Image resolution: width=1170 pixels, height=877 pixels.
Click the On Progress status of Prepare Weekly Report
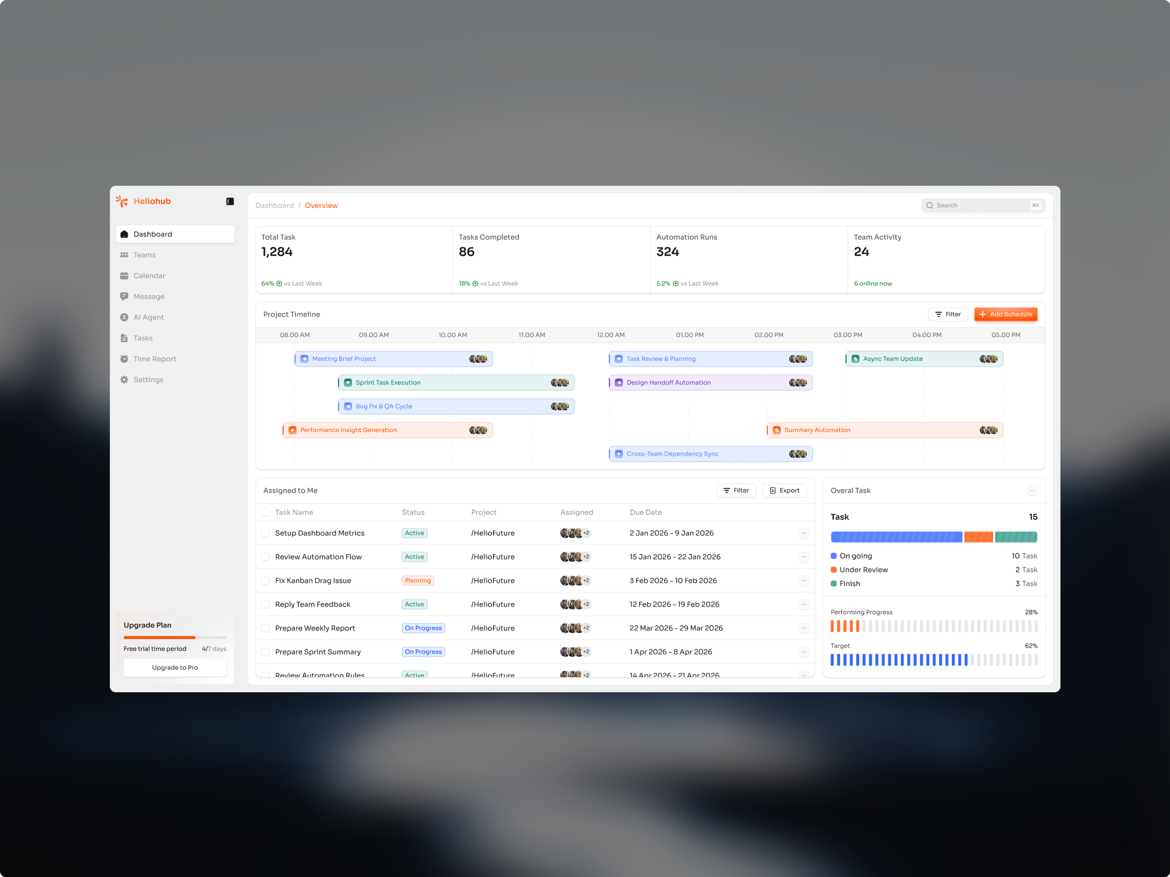pyautogui.click(x=423, y=629)
